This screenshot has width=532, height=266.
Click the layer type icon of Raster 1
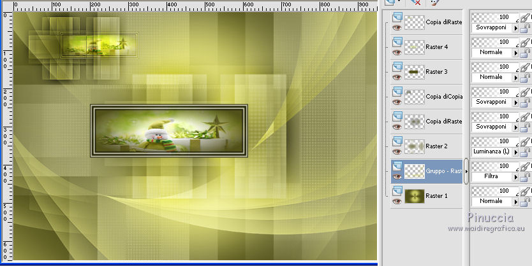point(397,191)
